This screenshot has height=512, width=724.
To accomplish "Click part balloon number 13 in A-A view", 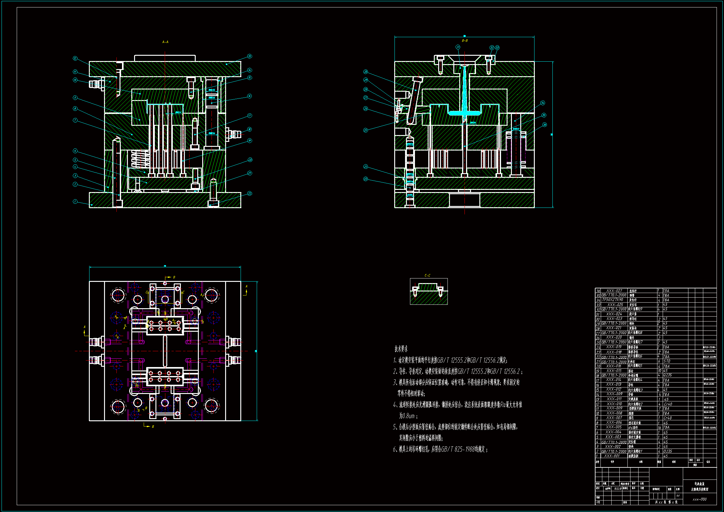I will point(249,56).
